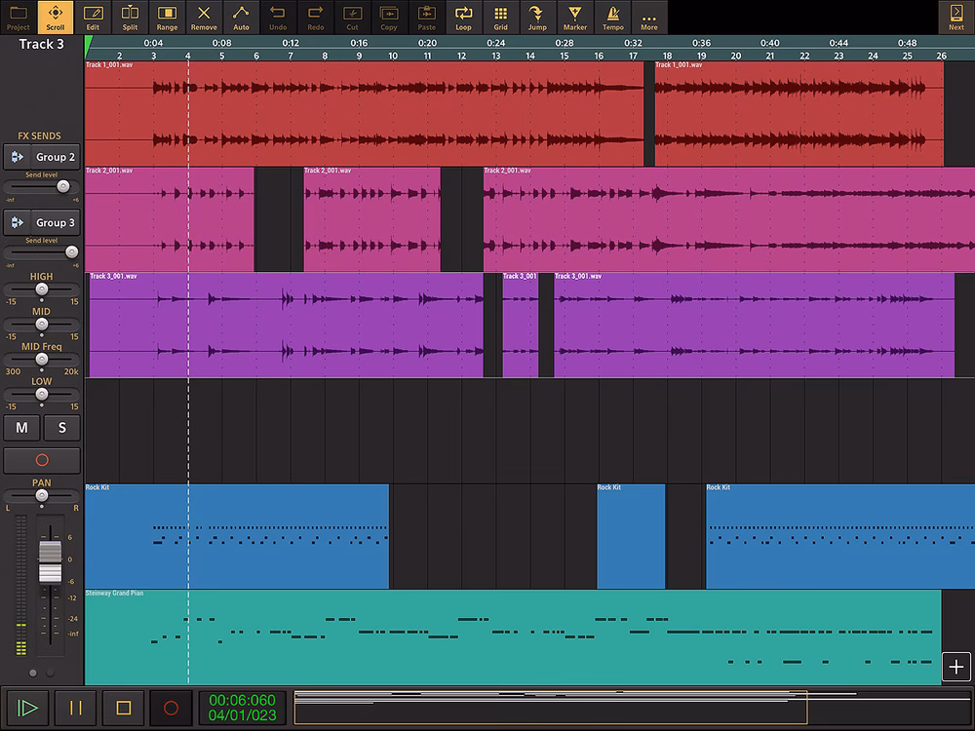
Task: Click the HIGH EQ slider knob
Action: tap(42, 290)
